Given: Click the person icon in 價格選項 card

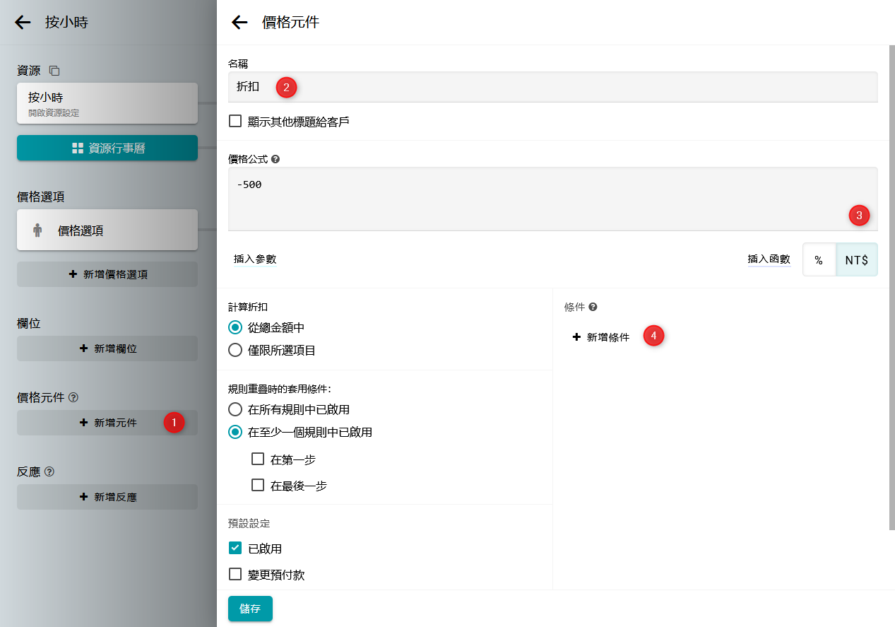Looking at the screenshot, I should tap(37, 230).
